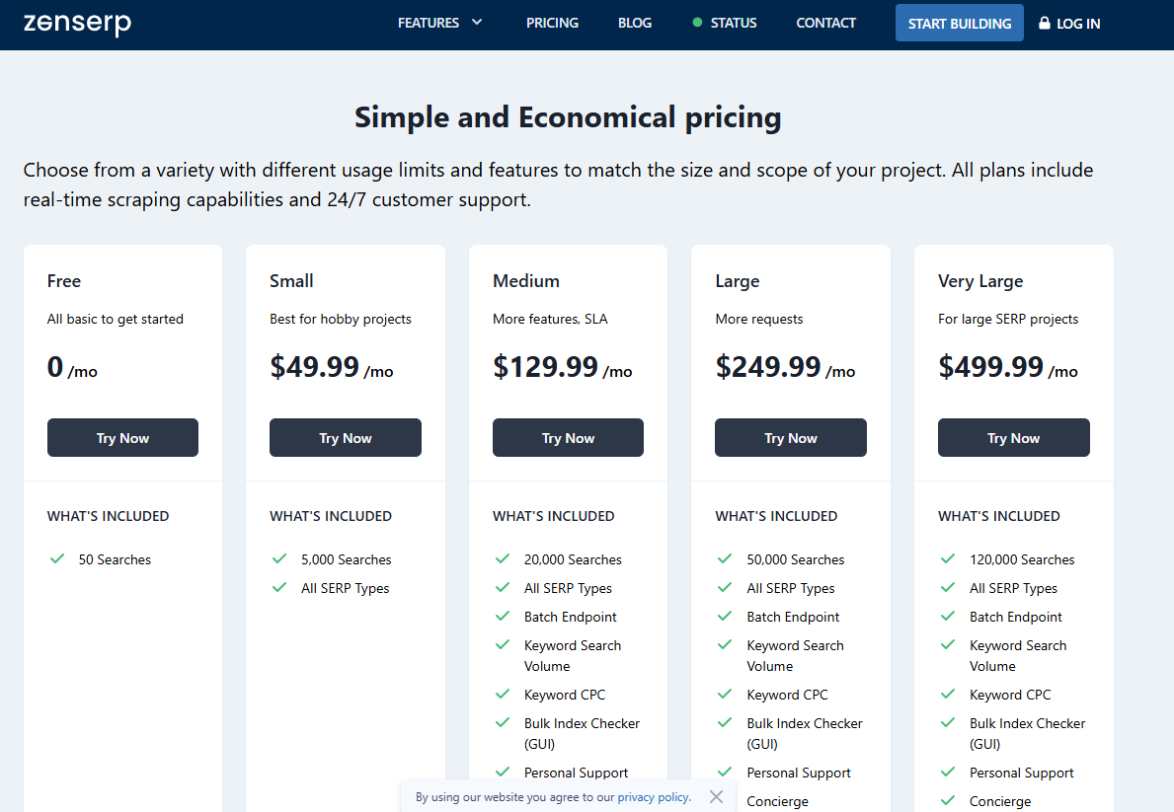Click the checkmark beside 50 Searches

pyautogui.click(x=57, y=559)
